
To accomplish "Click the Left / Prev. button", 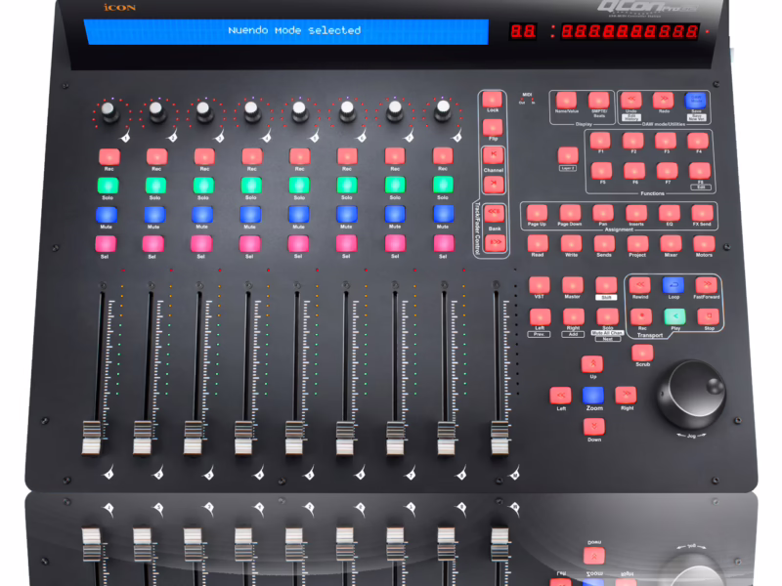I will pyautogui.click(x=540, y=316).
